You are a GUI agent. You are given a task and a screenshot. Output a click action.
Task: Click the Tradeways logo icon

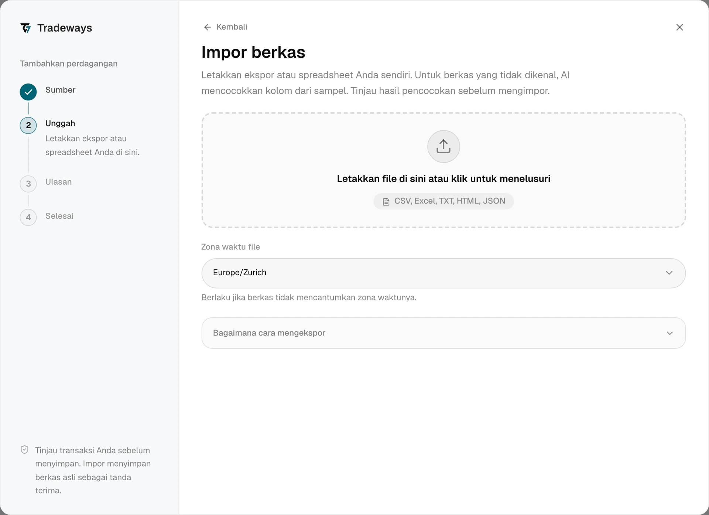point(25,28)
